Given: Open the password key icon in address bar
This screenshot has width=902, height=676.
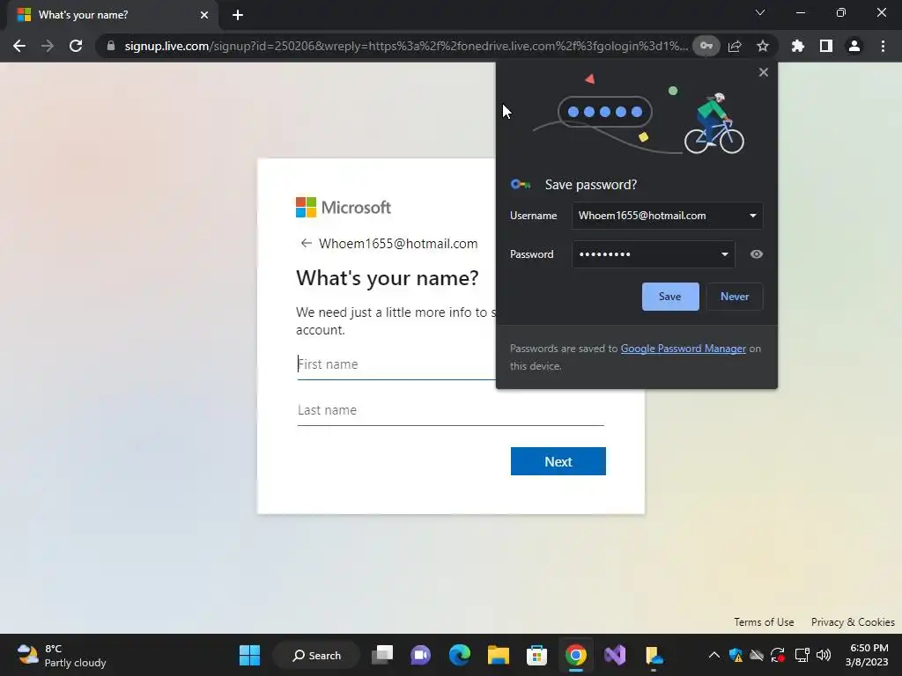Looking at the screenshot, I should click(x=706, y=46).
